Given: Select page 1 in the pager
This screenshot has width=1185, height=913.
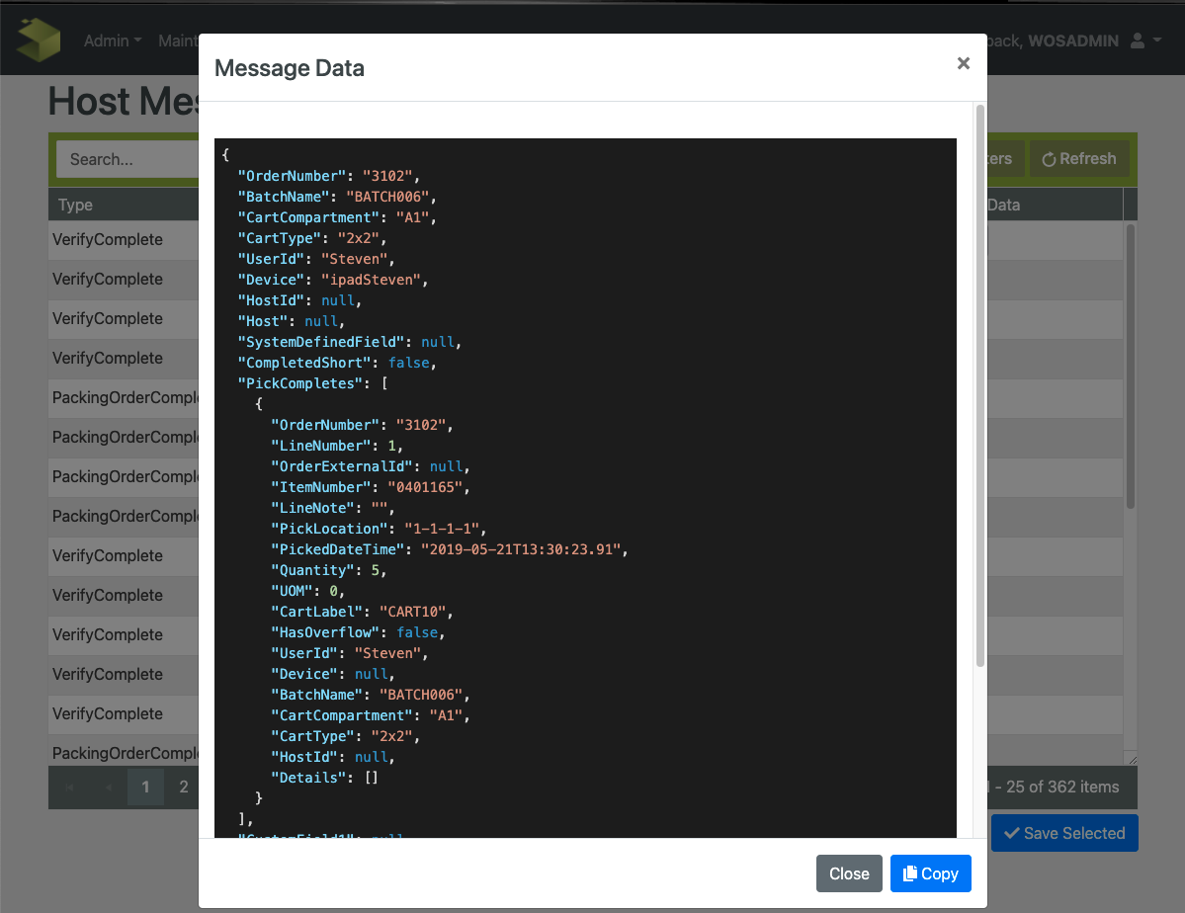Looking at the screenshot, I should click(x=146, y=788).
